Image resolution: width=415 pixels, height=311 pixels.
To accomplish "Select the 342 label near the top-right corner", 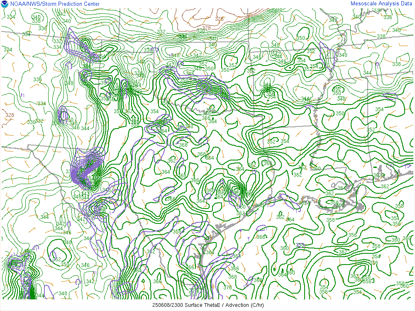I will (x=333, y=20).
